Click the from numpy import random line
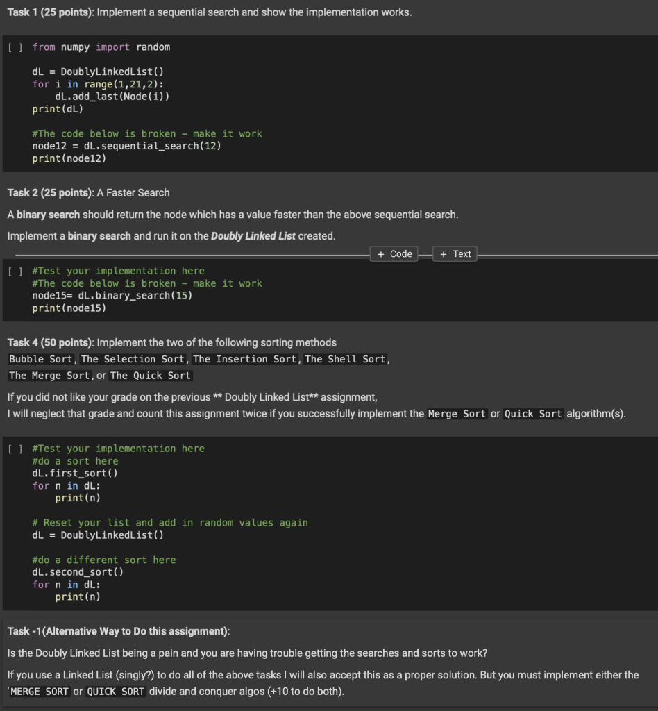The width and height of the screenshot is (658, 711). point(99,47)
